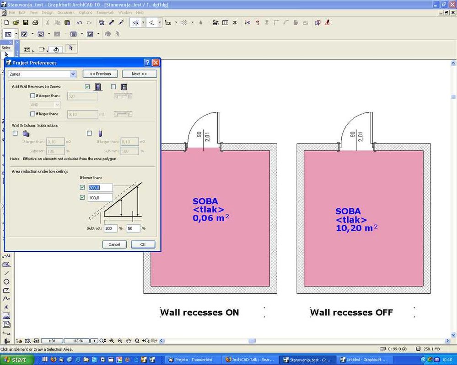Enable wall subtraction checkbox

click(15, 133)
